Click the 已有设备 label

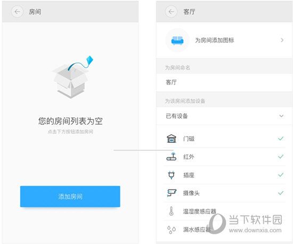[x=176, y=116]
